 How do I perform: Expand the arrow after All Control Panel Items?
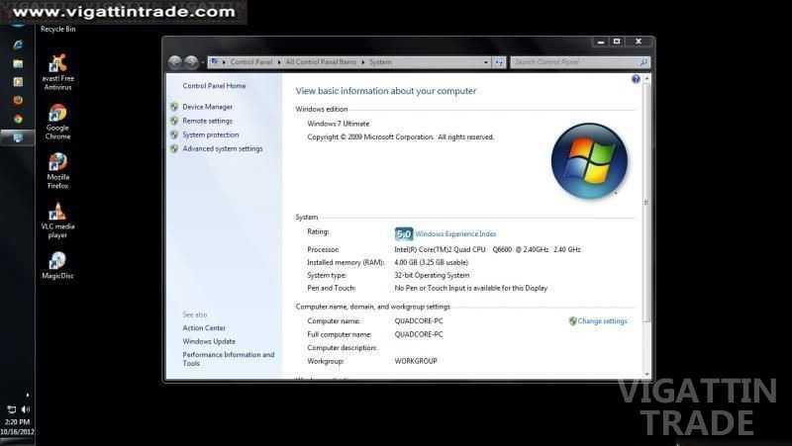coord(362,62)
